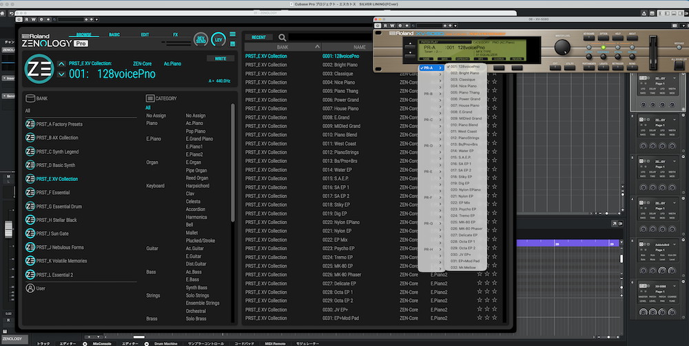The height and width of the screenshot is (346, 689).
Task: Click the large ZE logo circle
Action: point(39,69)
